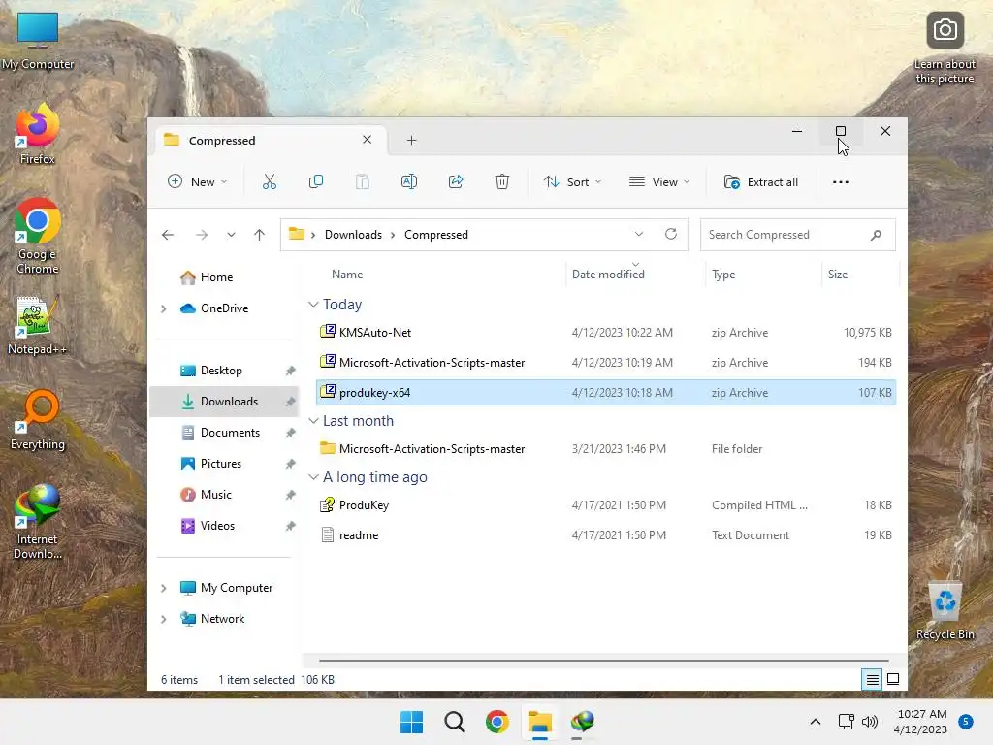Go up one folder level arrow
The width and height of the screenshot is (993, 745).
point(259,235)
